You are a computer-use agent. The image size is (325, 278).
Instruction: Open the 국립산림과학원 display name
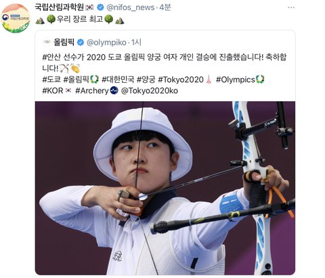click(x=60, y=7)
